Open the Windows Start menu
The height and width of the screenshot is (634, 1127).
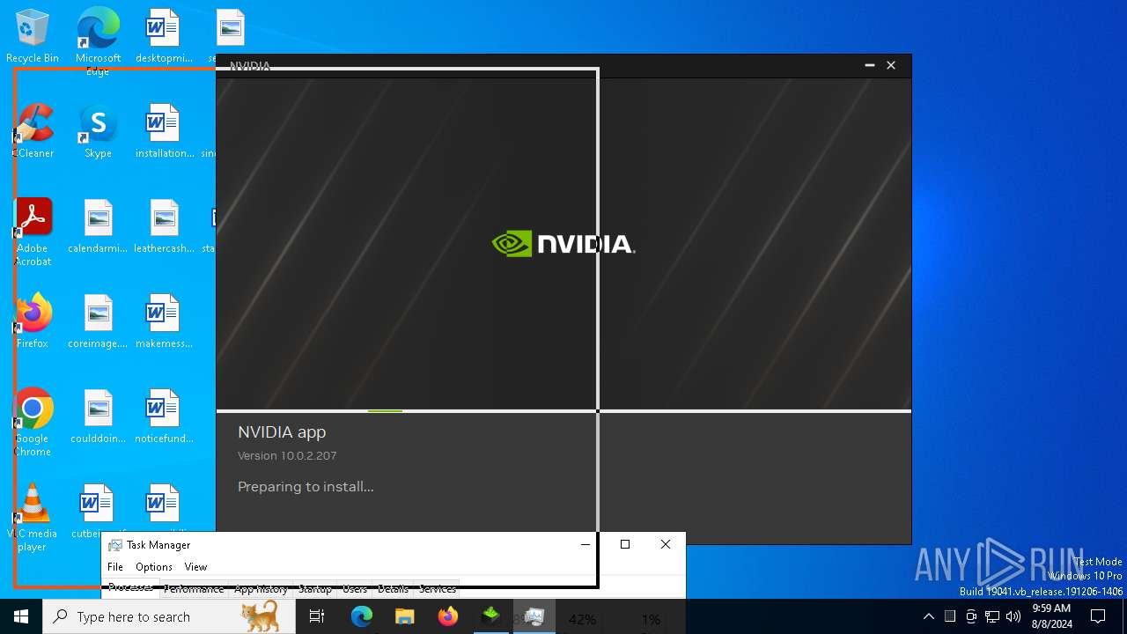tap(21, 616)
